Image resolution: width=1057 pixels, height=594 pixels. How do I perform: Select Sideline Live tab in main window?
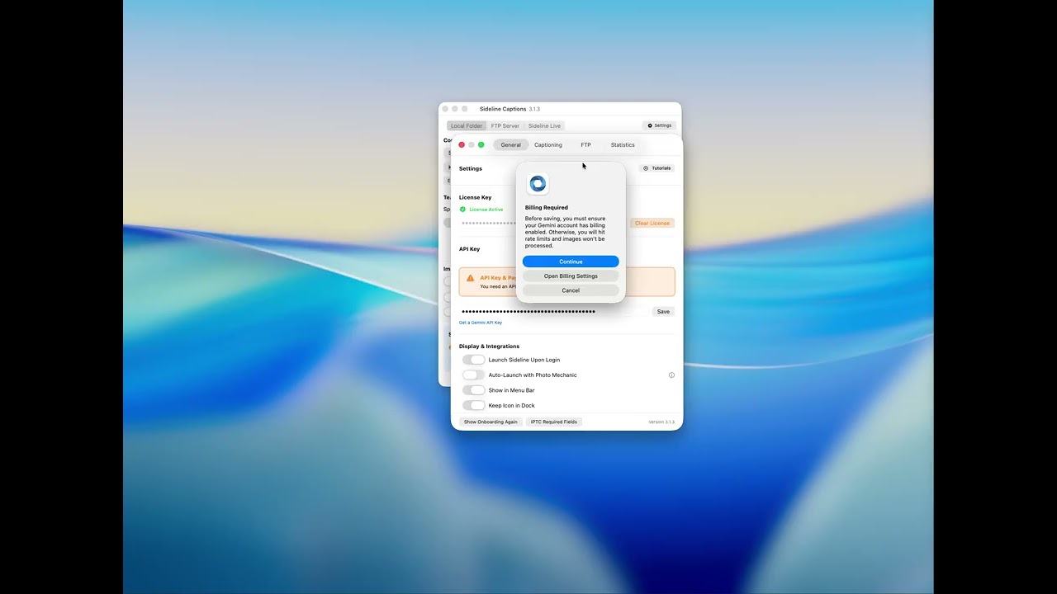pos(544,126)
